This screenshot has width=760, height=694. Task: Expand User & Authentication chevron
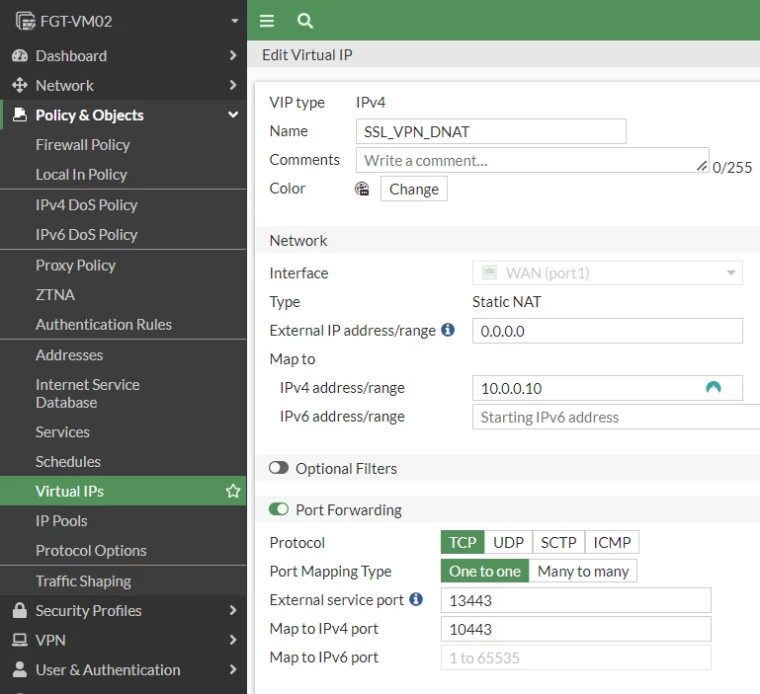click(x=233, y=669)
